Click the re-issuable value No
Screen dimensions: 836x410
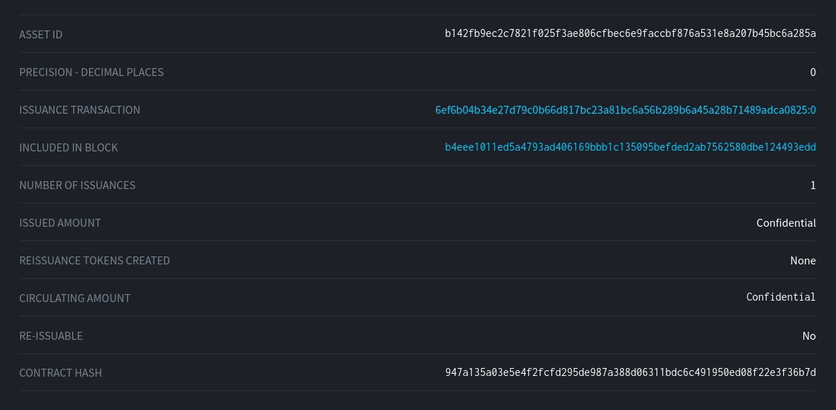tap(808, 336)
